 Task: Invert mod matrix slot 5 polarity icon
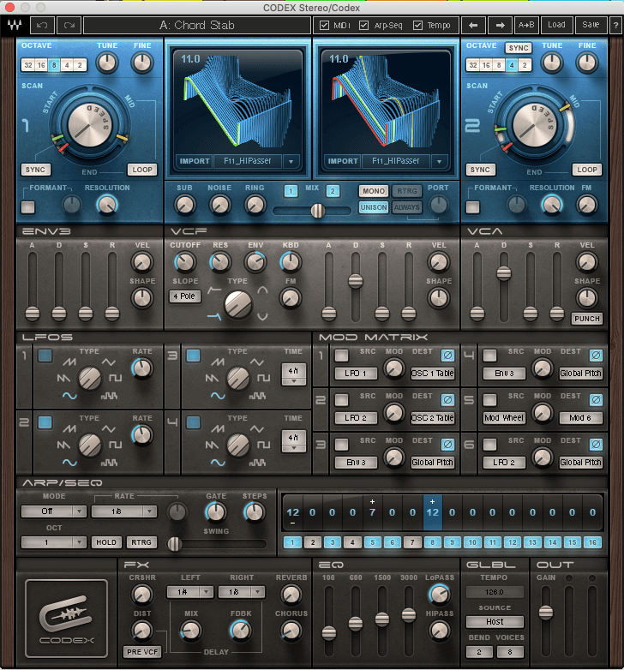coord(596,399)
